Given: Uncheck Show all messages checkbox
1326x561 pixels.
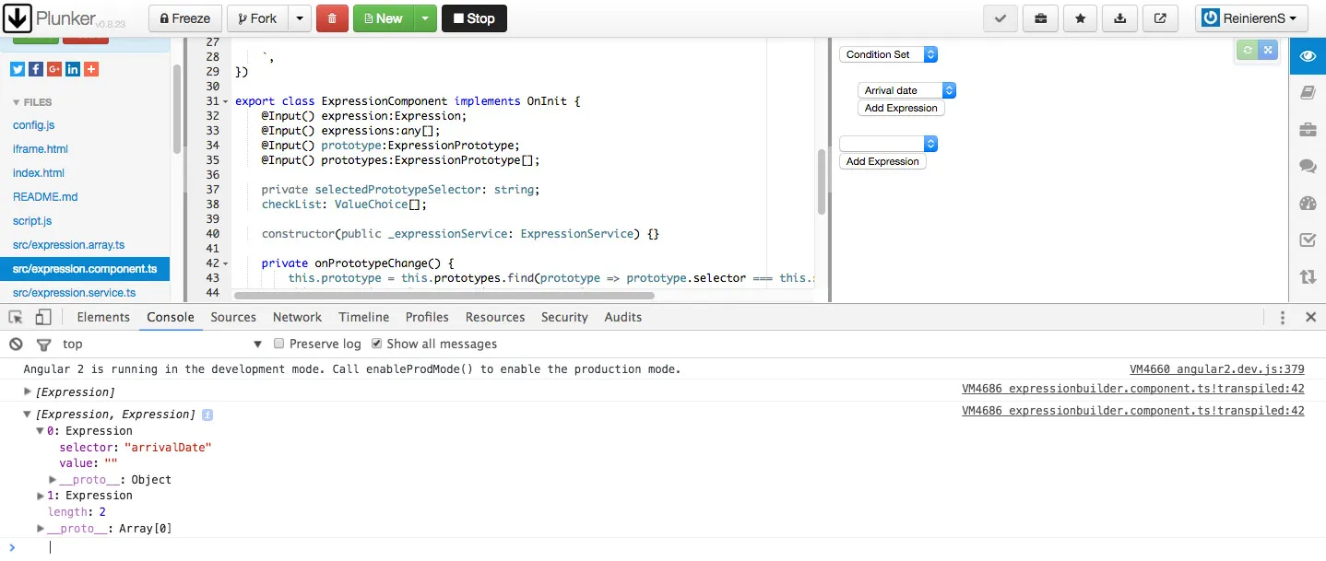Looking at the screenshot, I should [376, 344].
